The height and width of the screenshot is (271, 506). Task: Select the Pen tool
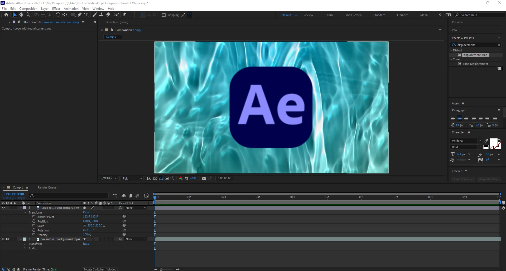[80, 15]
